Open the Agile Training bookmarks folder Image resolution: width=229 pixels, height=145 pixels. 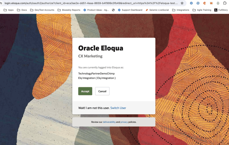point(202,10)
